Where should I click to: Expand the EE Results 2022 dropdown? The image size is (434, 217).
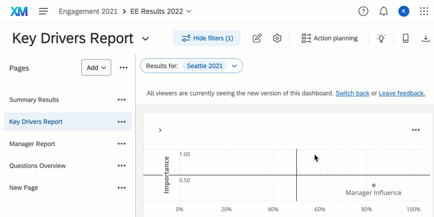(x=189, y=11)
